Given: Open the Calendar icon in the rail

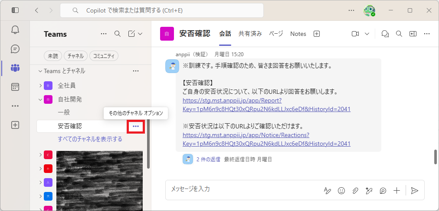Looking at the screenshot, I should coord(15,87).
